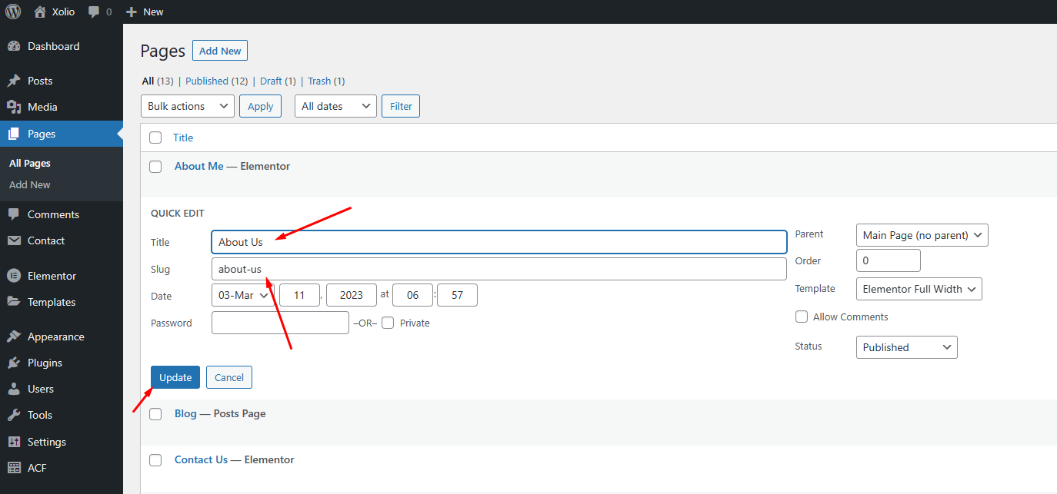Open Posts via the pushpin icon
Screen dimensions: 1057x494
(x=14, y=81)
